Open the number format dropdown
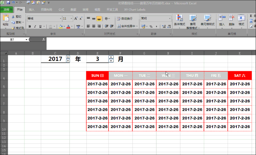 coord(170,18)
